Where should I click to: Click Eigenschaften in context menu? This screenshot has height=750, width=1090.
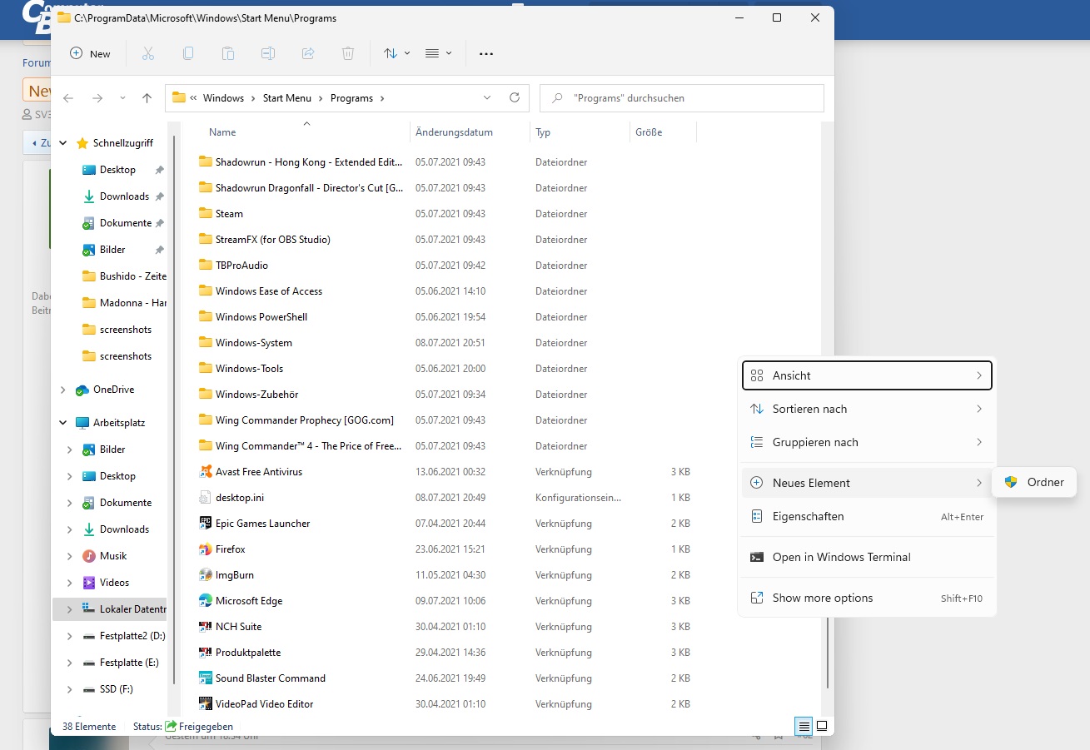867,516
